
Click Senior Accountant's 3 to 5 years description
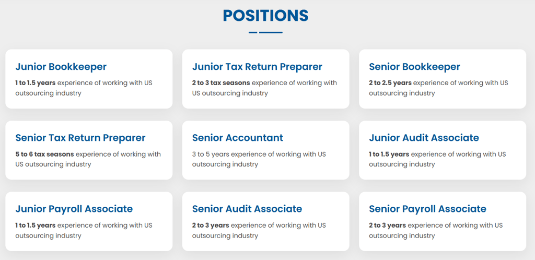(259, 159)
